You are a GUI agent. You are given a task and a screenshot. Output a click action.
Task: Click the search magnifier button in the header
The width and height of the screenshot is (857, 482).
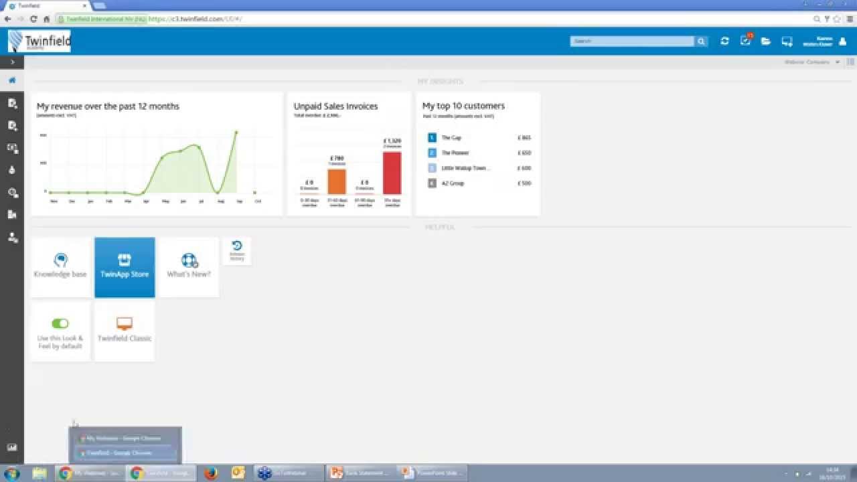(x=701, y=42)
